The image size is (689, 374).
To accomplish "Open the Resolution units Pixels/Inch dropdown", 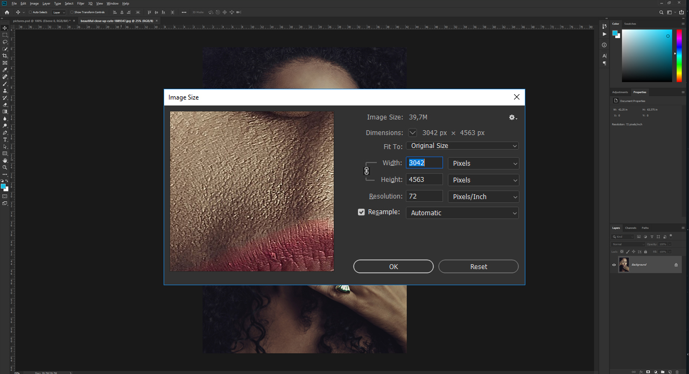I will (x=483, y=197).
